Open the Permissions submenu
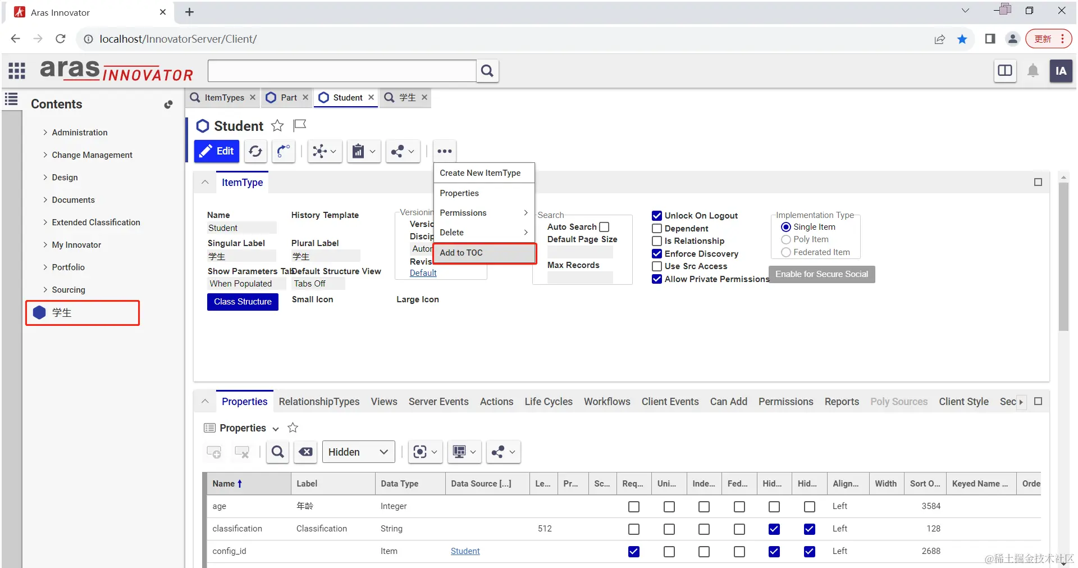 (485, 213)
